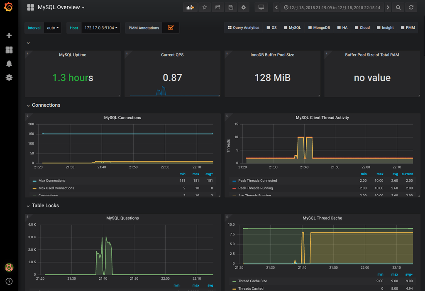Star this dashboard as favorite
Image resolution: width=425 pixels, height=291 pixels.
(x=205, y=7)
